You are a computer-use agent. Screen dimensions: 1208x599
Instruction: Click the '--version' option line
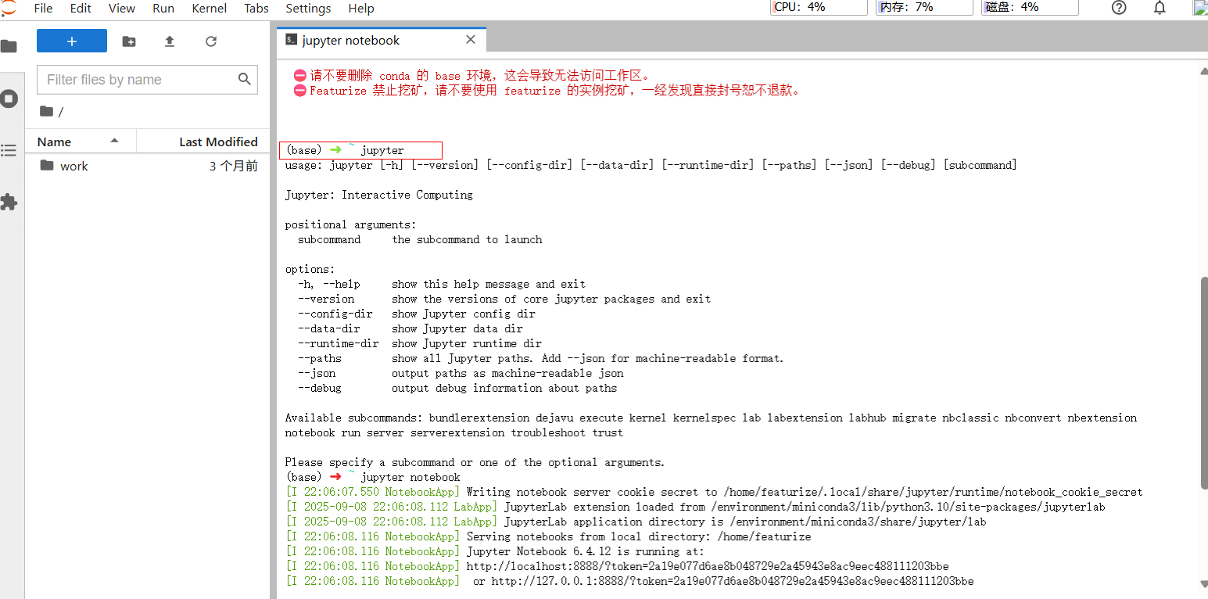(504, 299)
